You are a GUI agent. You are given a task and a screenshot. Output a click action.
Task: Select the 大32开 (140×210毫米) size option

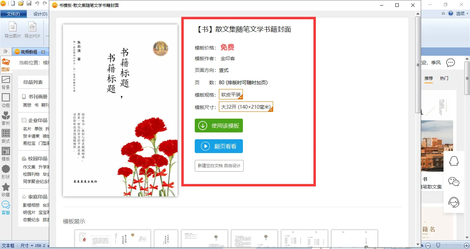[246, 107]
